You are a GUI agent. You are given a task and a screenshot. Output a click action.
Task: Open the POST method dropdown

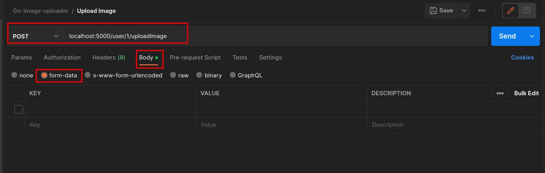click(35, 36)
